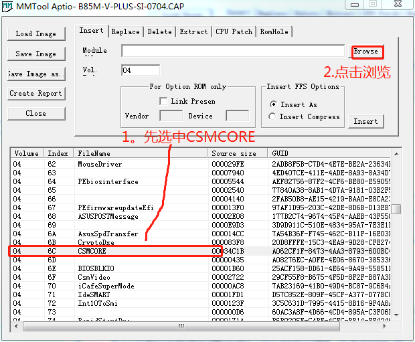Screen dimensions: 415x342
Task: Select the CSMCORE module row
Action: click(x=201, y=251)
